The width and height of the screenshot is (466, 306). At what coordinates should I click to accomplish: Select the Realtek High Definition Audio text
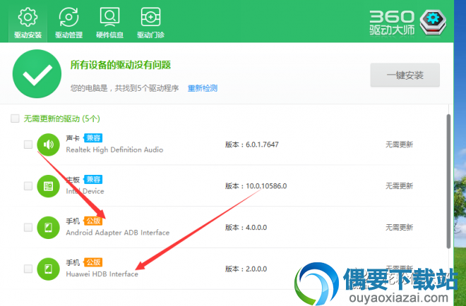(114, 149)
